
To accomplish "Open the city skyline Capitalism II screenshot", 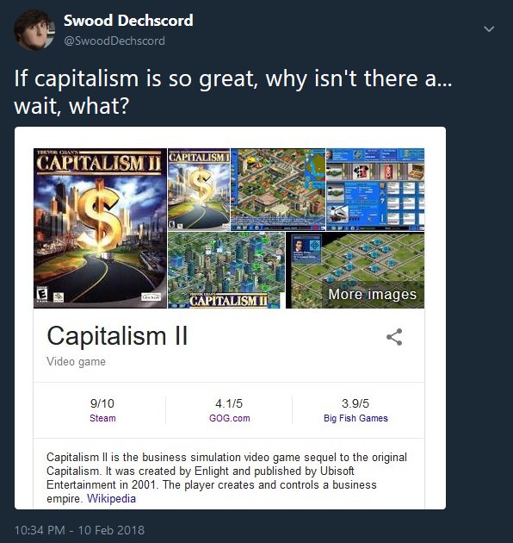I will 226,270.
